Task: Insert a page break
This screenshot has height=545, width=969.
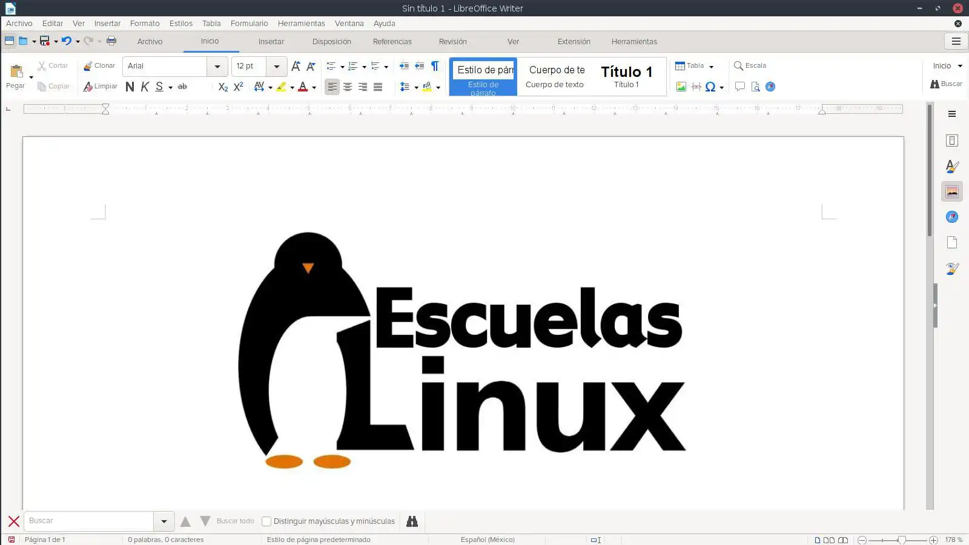Action: 696,87
